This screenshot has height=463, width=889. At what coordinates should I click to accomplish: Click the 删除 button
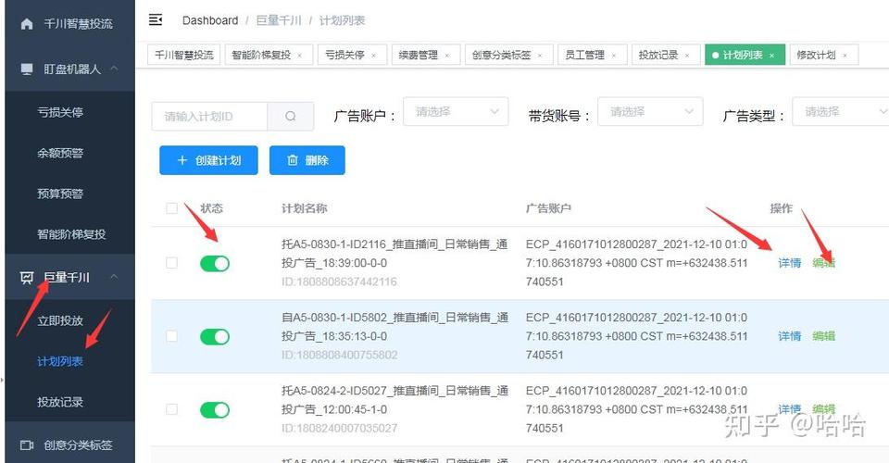pos(307,160)
